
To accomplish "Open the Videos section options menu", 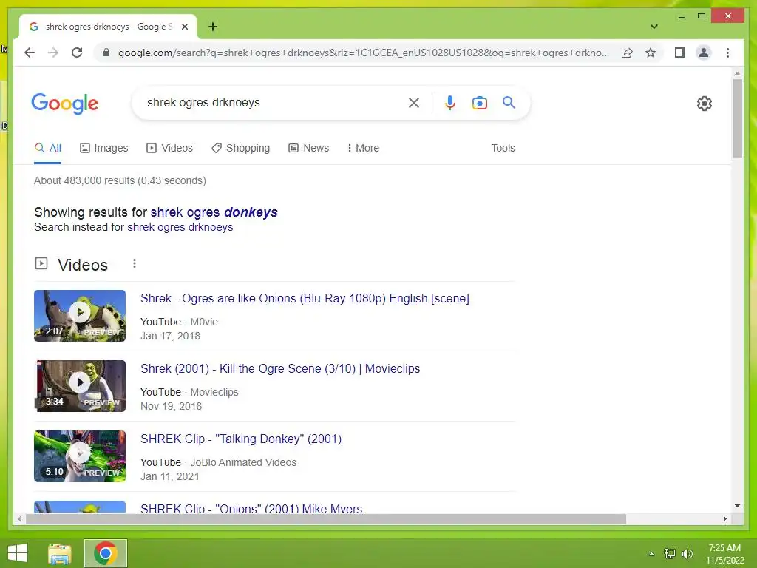I will pos(135,264).
